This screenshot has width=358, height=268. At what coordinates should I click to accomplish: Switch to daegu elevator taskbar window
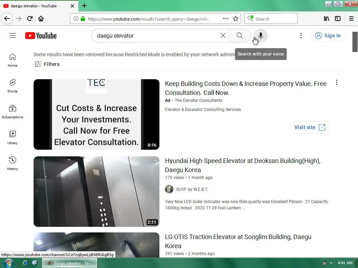(70, 263)
